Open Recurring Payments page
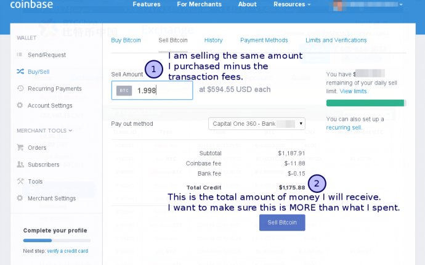The image size is (425, 265). coord(54,89)
